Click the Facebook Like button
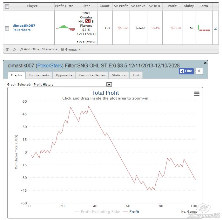The image size is (222, 220). [x=186, y=71]
